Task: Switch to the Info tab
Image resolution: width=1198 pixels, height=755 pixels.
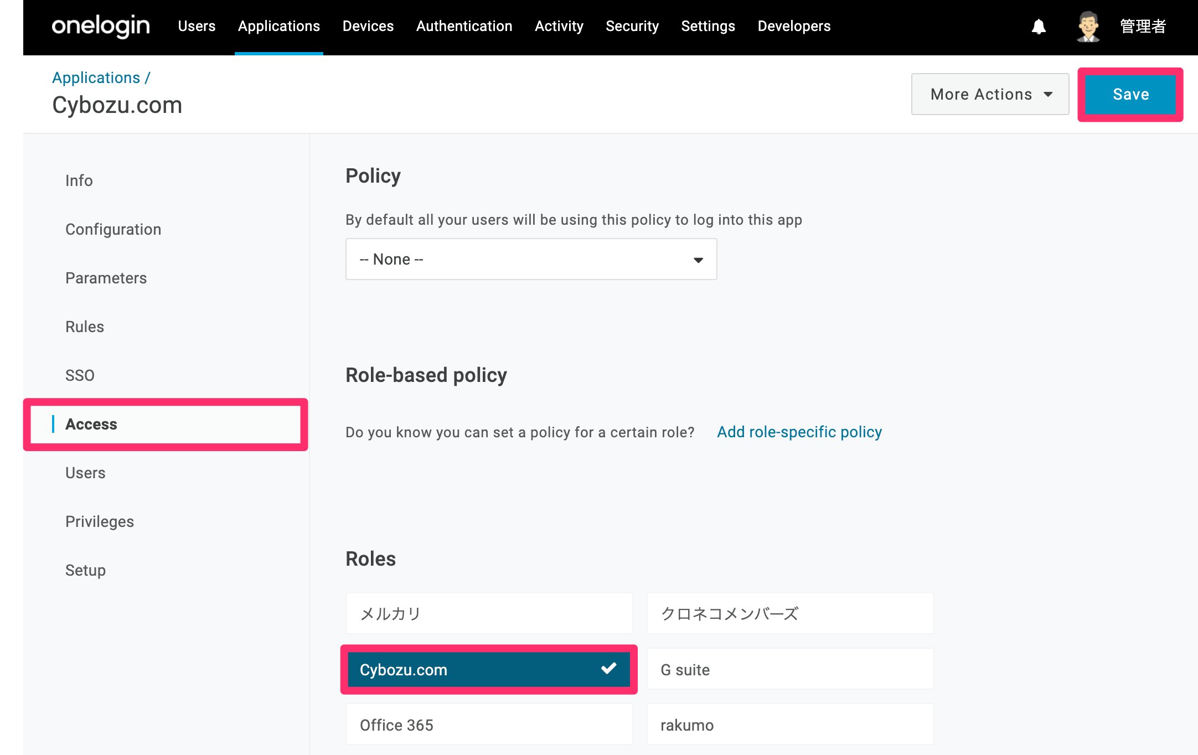Action: (79, 180)
